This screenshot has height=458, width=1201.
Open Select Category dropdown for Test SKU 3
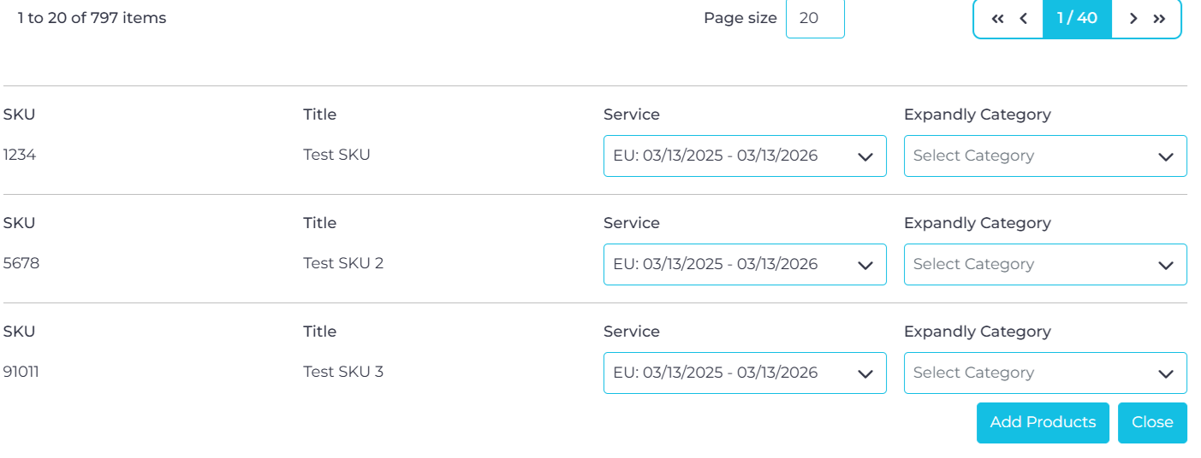pyautogui.click(x=1045, y=373)
